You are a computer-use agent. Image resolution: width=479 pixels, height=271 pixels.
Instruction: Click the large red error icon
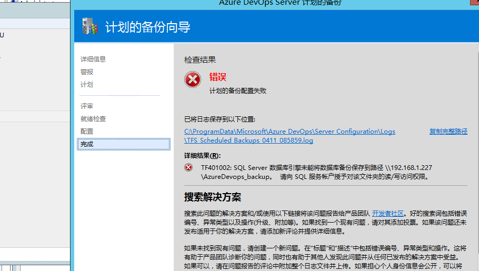tap(193, 80)
